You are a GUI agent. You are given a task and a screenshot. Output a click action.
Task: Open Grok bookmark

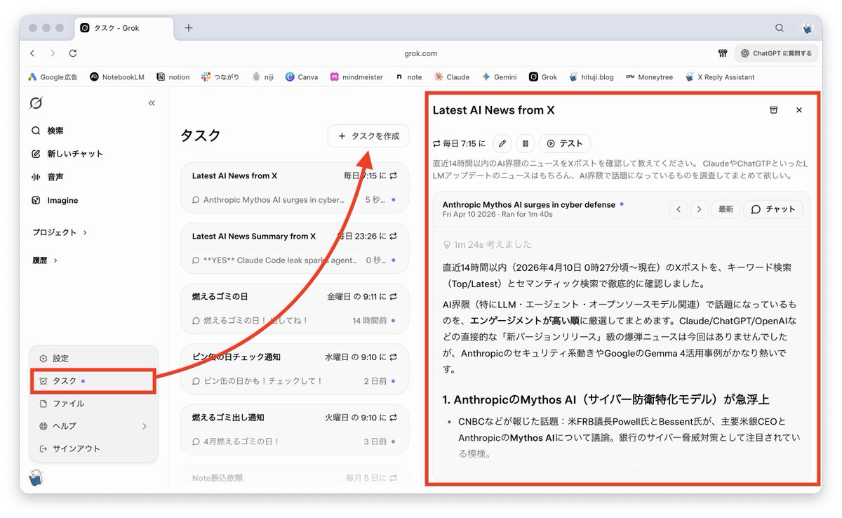(x=543, y=77)
